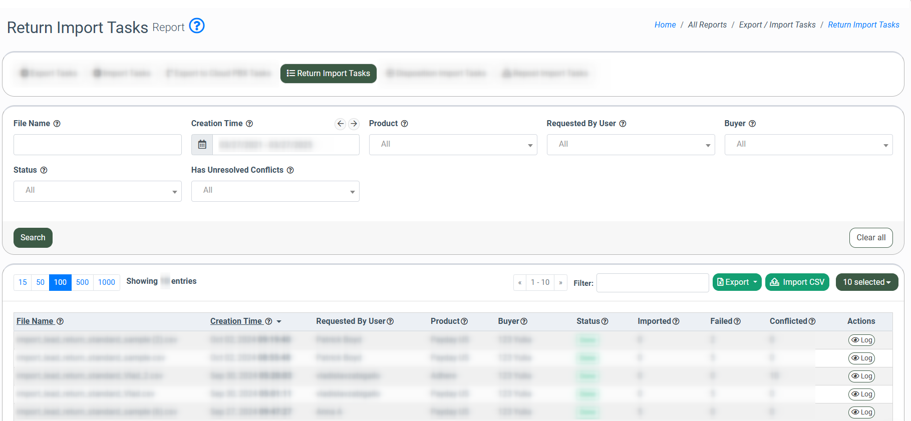911x421 pixels.
Task: Expand the Requested By User dropdown
Action: click(x=631, y=145)
